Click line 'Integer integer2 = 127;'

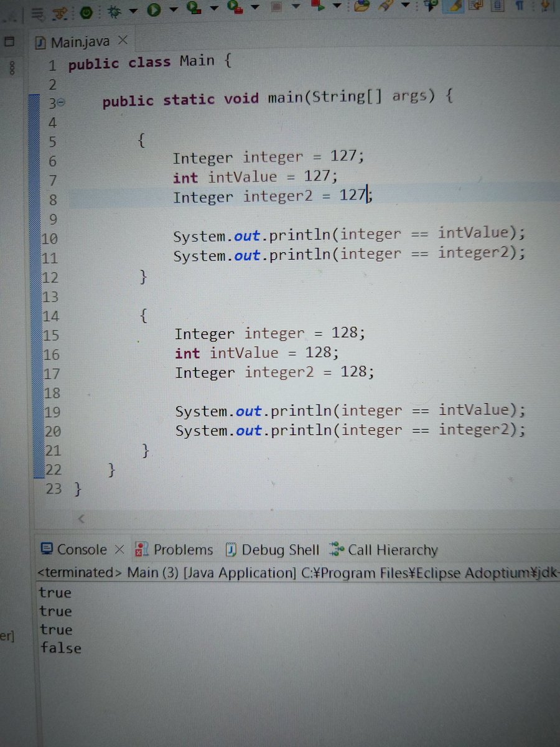point(273,197)
